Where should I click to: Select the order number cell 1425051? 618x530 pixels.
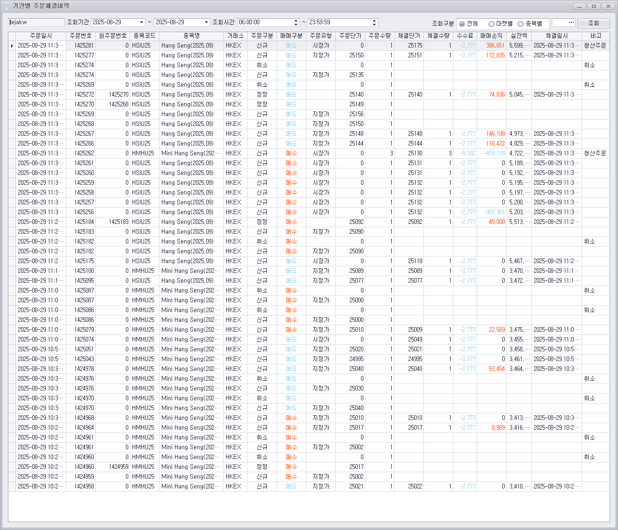tap(81, 349)
